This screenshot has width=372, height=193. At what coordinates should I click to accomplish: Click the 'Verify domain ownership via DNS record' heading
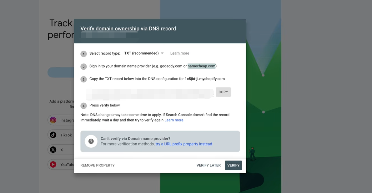[x=128, y=28]
